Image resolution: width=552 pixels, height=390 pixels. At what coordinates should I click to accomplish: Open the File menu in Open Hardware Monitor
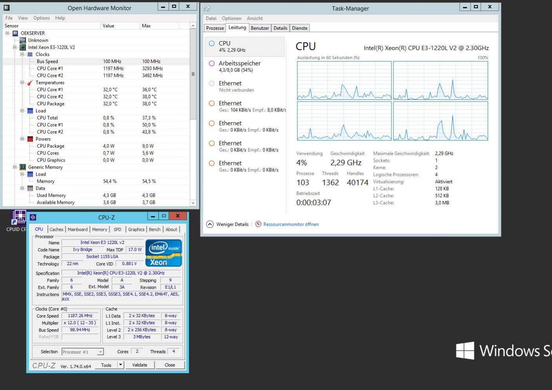pos(9,18)
